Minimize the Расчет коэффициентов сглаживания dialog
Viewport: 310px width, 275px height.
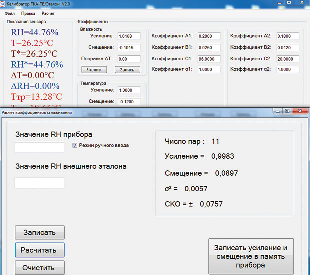(x=278, y=111)
